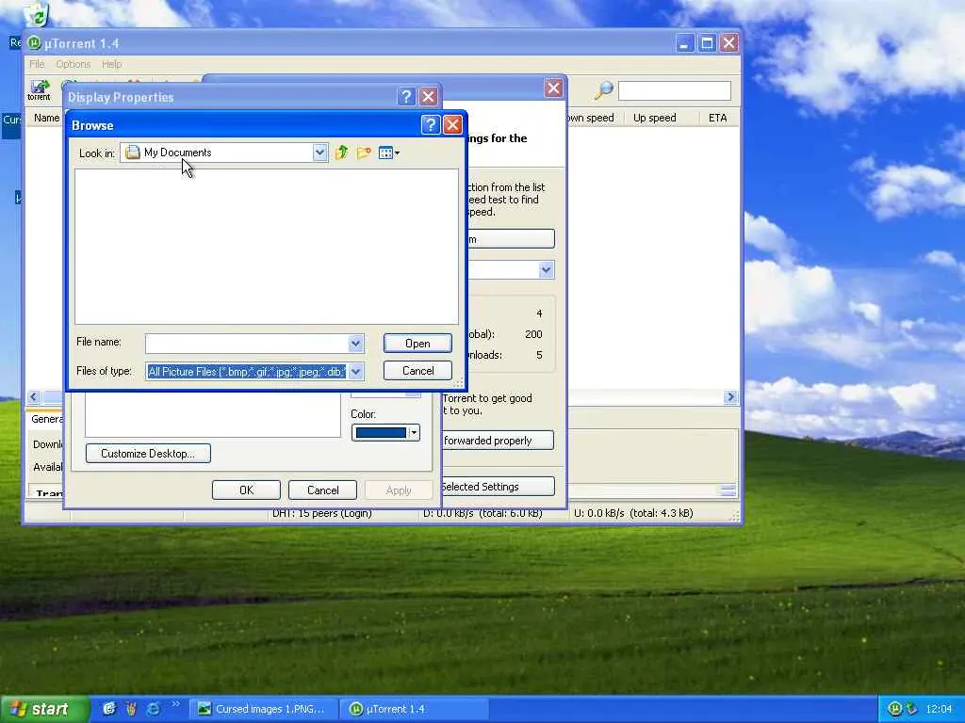Click 'D: 0.0 kB/s' download status text
965x723 pixels.
coord(482,513)
